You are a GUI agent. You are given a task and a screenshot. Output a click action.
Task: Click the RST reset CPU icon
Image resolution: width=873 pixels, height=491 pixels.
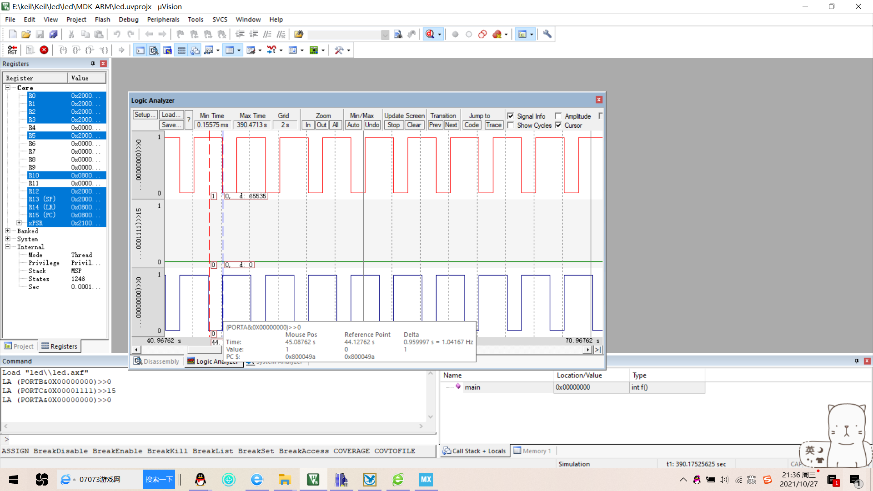(x=12, y=50)
